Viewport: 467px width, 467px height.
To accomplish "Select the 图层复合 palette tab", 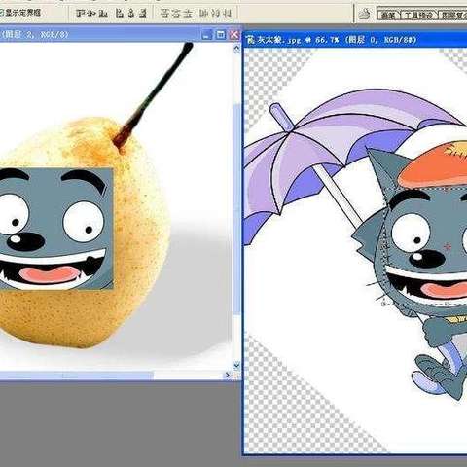I will tap(453, 15).
